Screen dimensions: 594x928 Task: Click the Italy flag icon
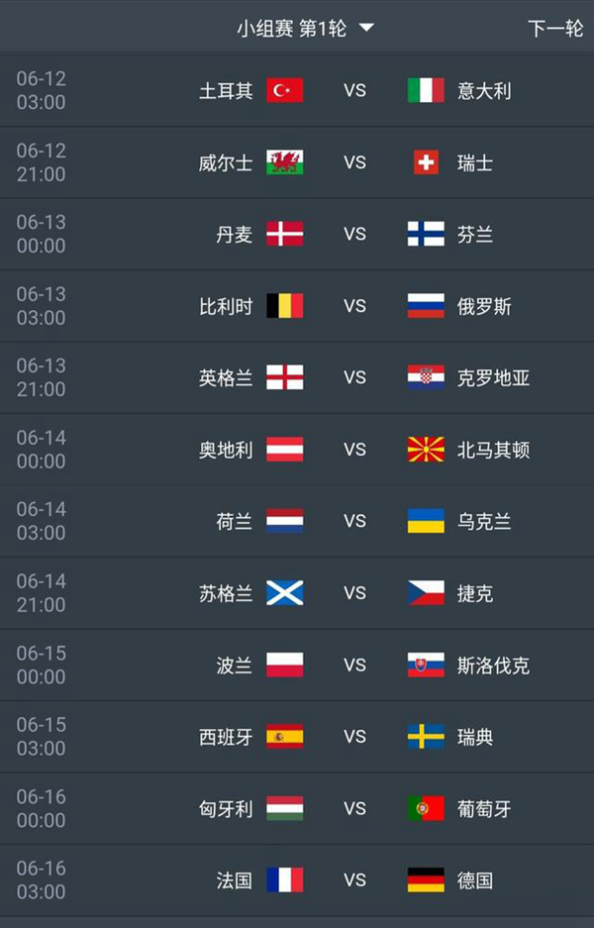tap(426, 90)
